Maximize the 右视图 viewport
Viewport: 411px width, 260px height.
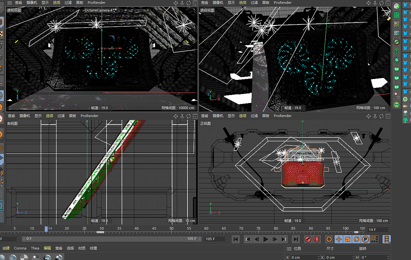pyautogui.click(x=195, y=116)
